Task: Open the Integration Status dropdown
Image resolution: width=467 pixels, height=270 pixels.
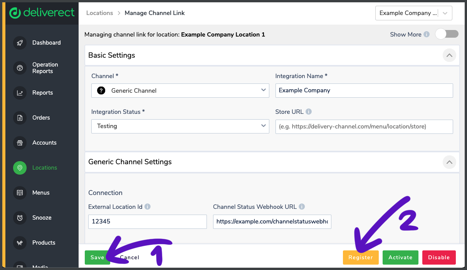Action: [x=180, y=126]
